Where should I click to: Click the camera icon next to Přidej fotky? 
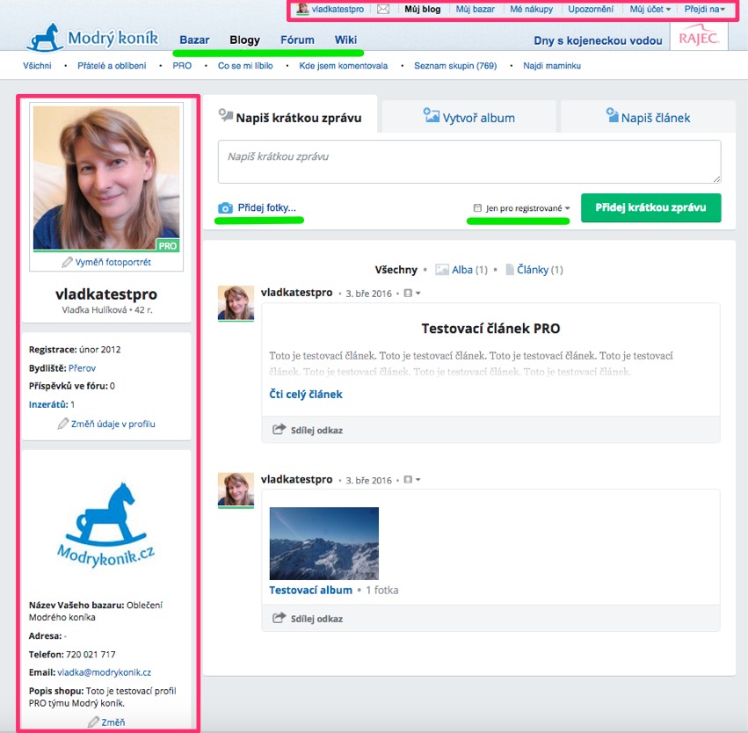[226, 208]
